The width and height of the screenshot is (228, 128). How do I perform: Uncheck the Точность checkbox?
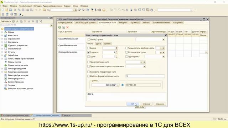click(x=88, y=52)
